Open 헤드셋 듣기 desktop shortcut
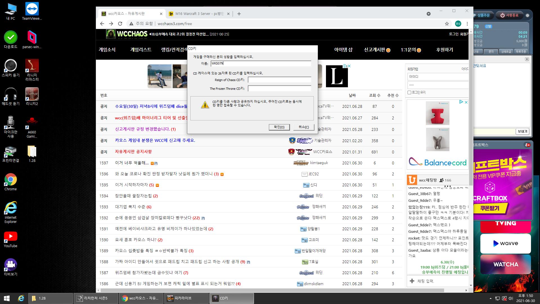The height and width of the screenshot is (304, 540). click(11, 97)
